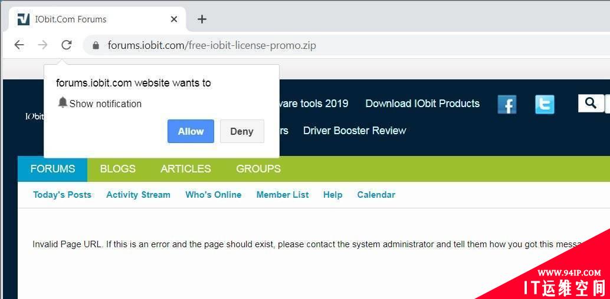Click 'forums.iobit.com website wants to' text
The image size is (610, 299).
[133, 83]
